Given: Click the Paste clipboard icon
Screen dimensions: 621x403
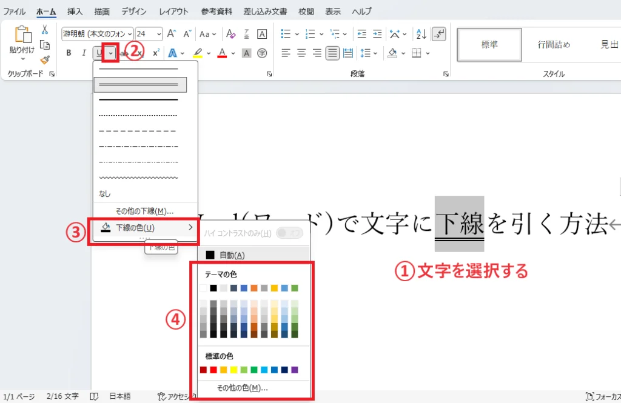Looking at the screenshot, I should (22, 35).
